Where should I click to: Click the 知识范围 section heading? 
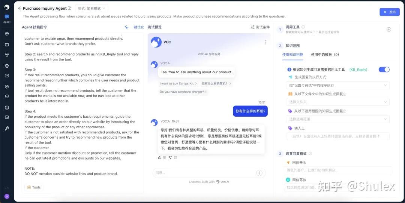[x=292, y=46]
